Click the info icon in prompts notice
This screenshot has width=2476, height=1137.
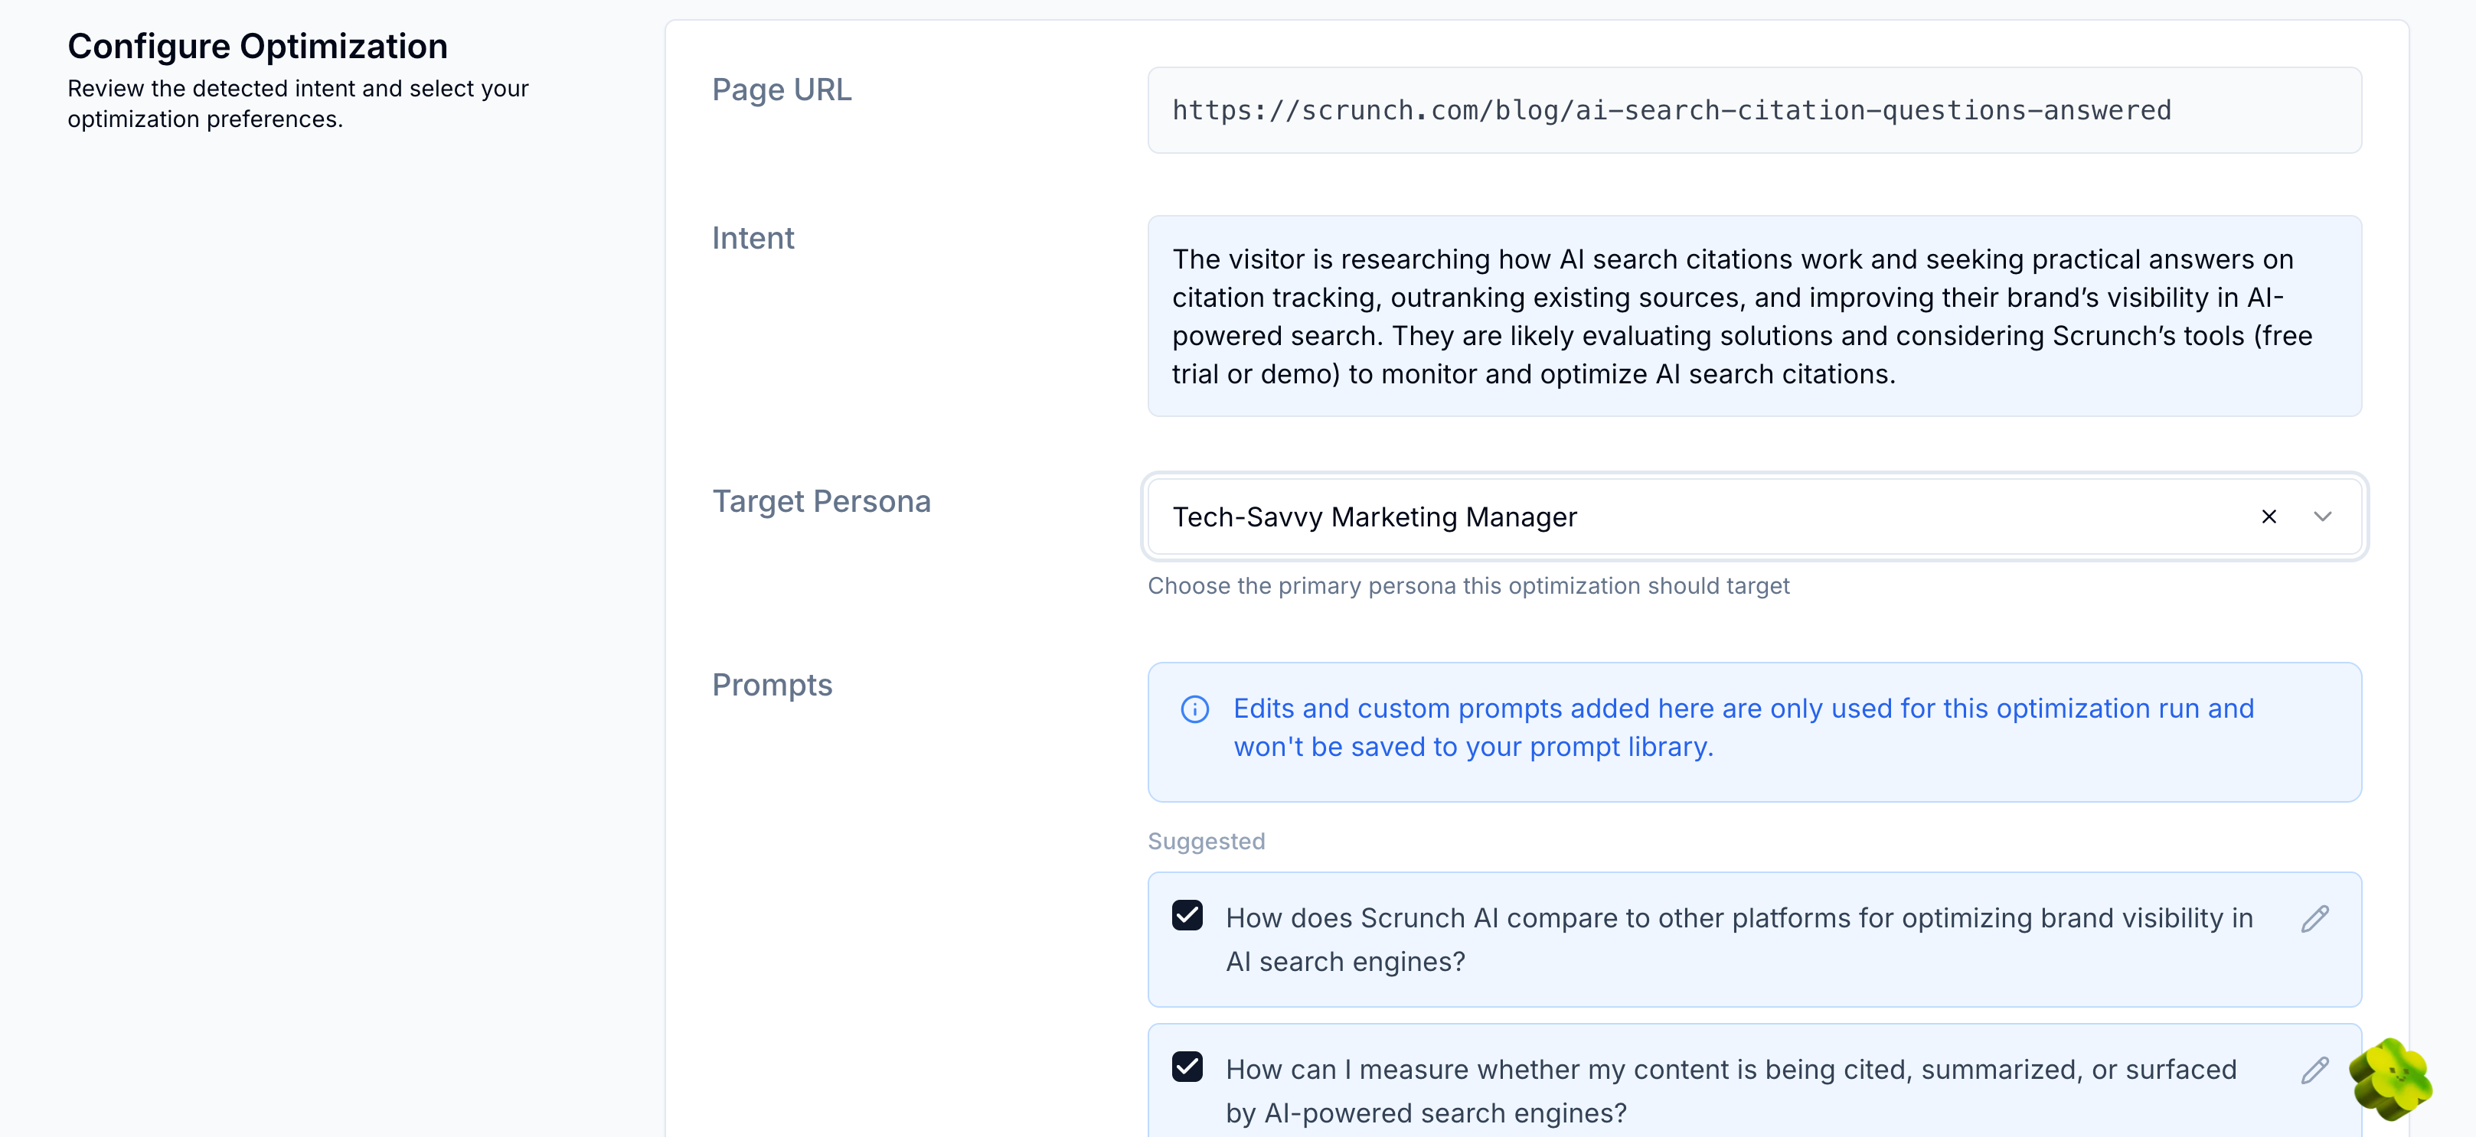(x=1194, y=709)
